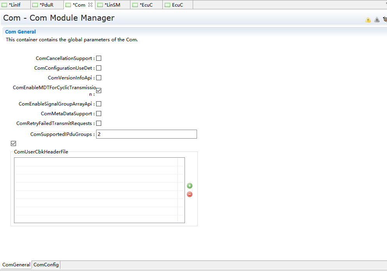Click the cut-off icon at header's right edge
Screen dimensions: 387x271
385,19
